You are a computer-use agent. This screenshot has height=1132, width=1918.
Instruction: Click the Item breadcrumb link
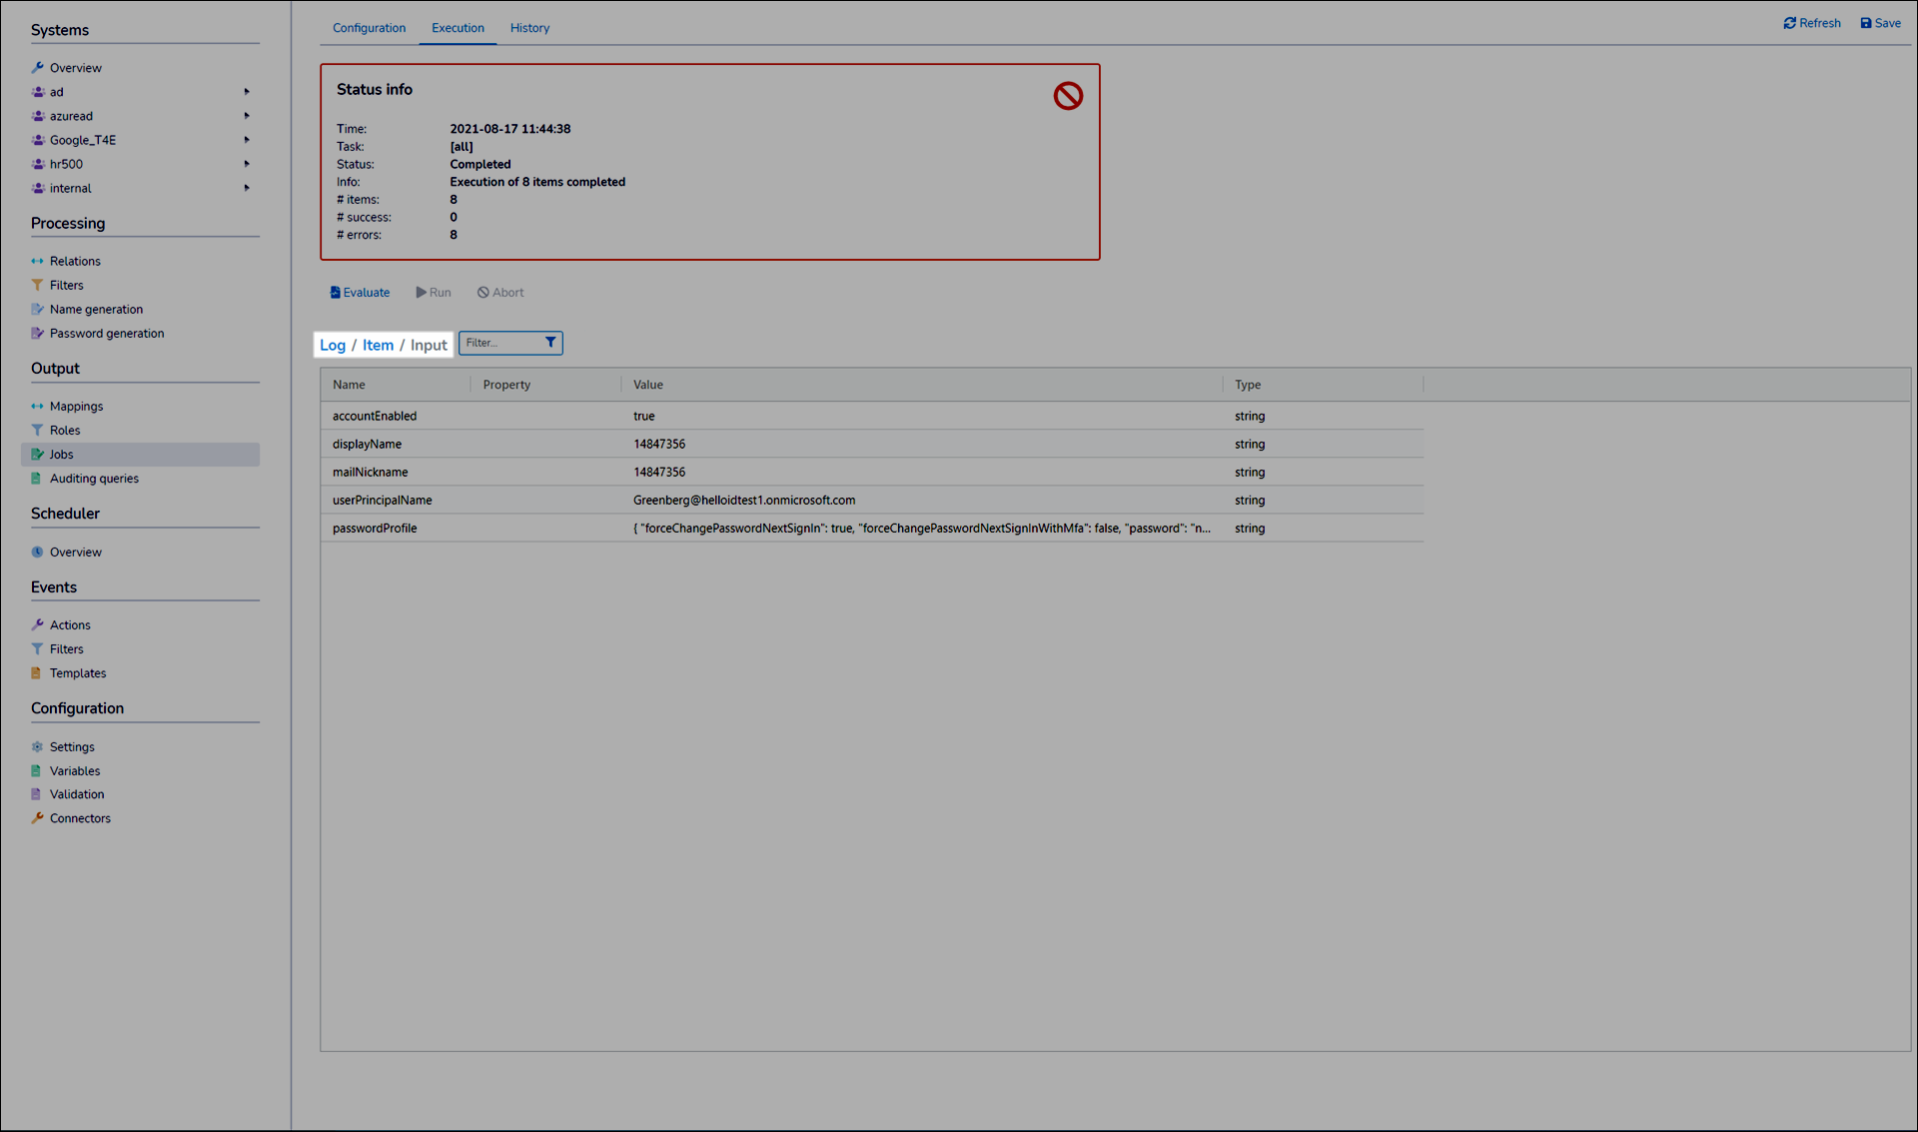pyautogui.click(x=378, y=345)
